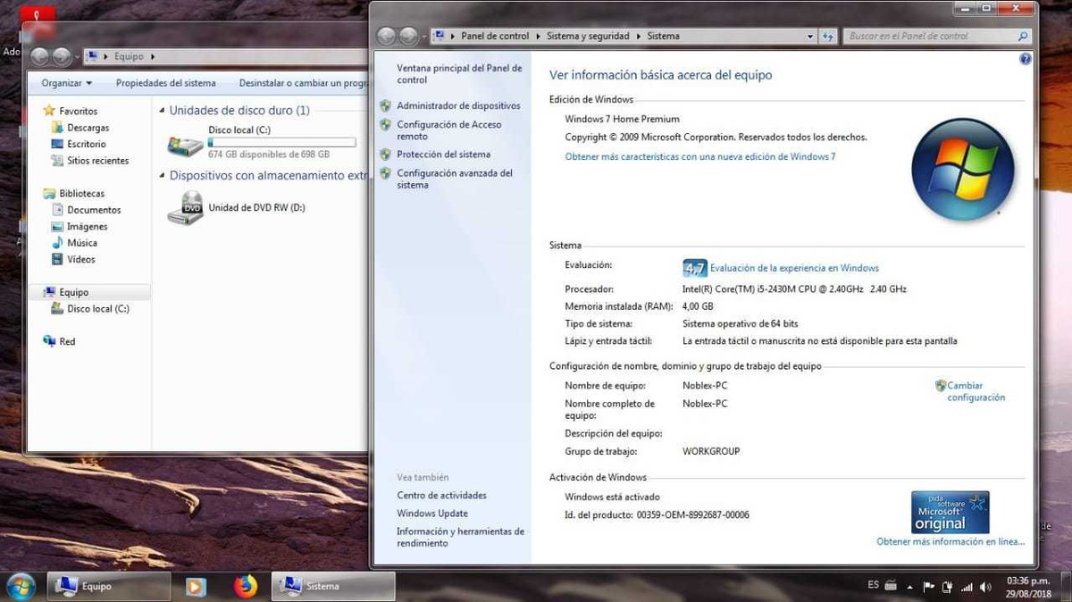Open the Control Panel address bar history dropdown

pos(810,37)
